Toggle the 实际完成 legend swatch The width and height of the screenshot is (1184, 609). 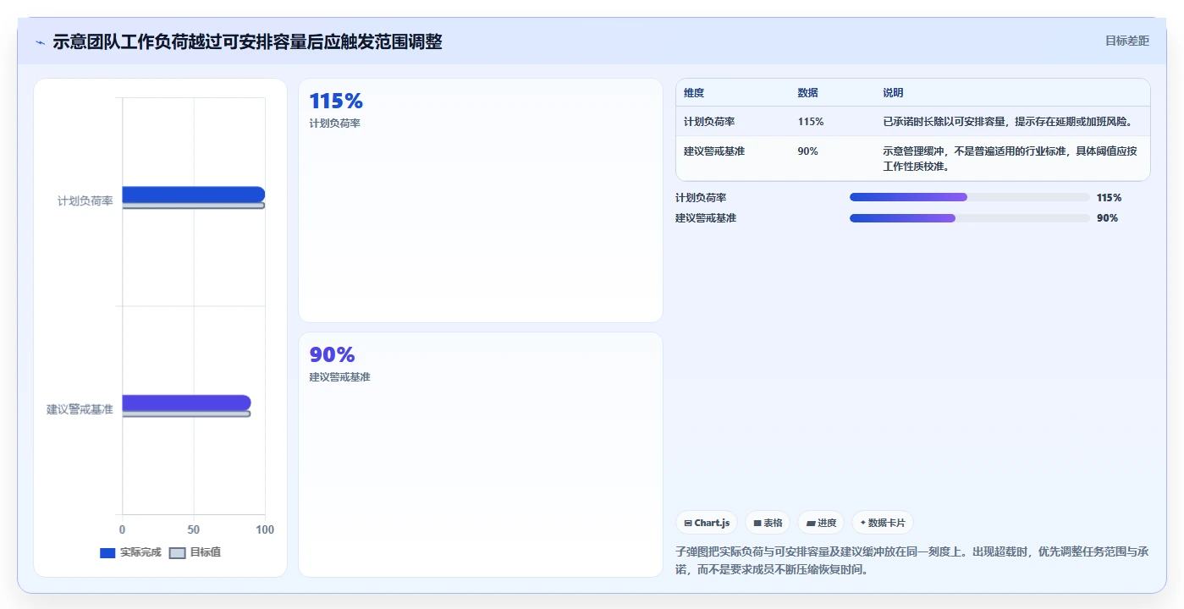107,553
